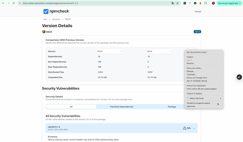Choose Trasmetti in context menu
Viewport: 243px width, 142px height.
192,74
